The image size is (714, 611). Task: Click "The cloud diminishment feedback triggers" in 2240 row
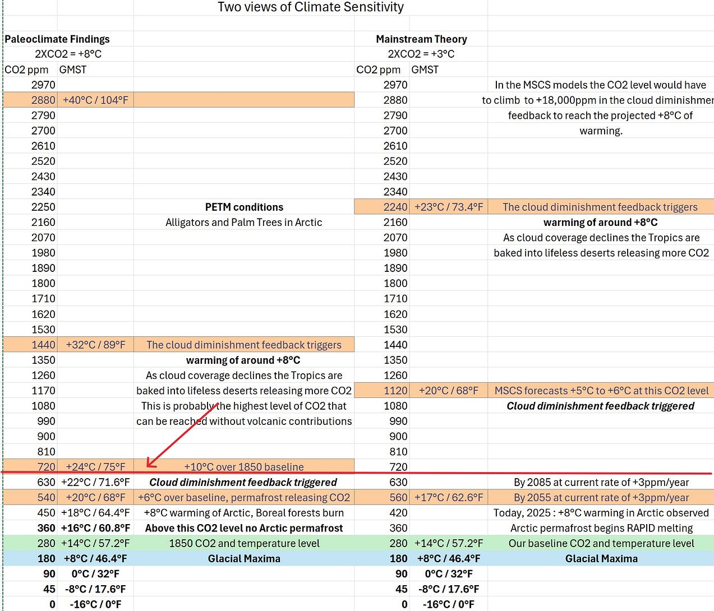coord(600,207)
